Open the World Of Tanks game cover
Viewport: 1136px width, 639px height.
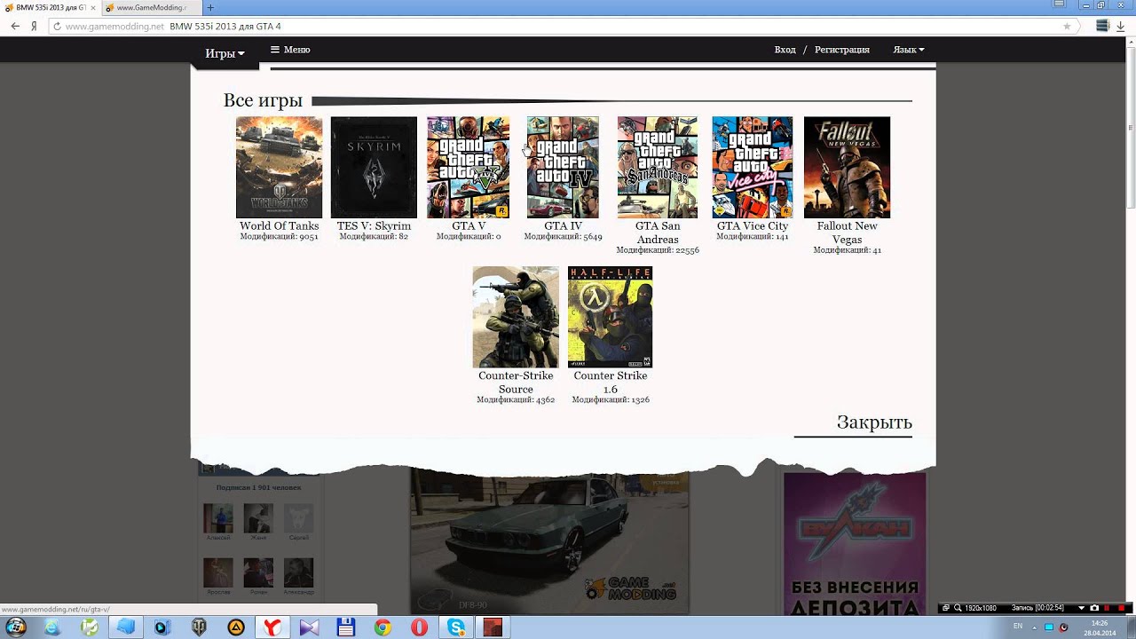pos(279,167)
